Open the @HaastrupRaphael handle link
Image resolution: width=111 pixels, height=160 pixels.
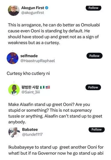tap(38, 61)
